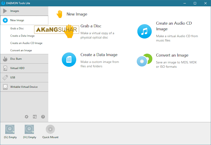Screen dimensions: 211x145
Task: Click the Grab a Disc heading in main panel
Action: coord(91,26)
